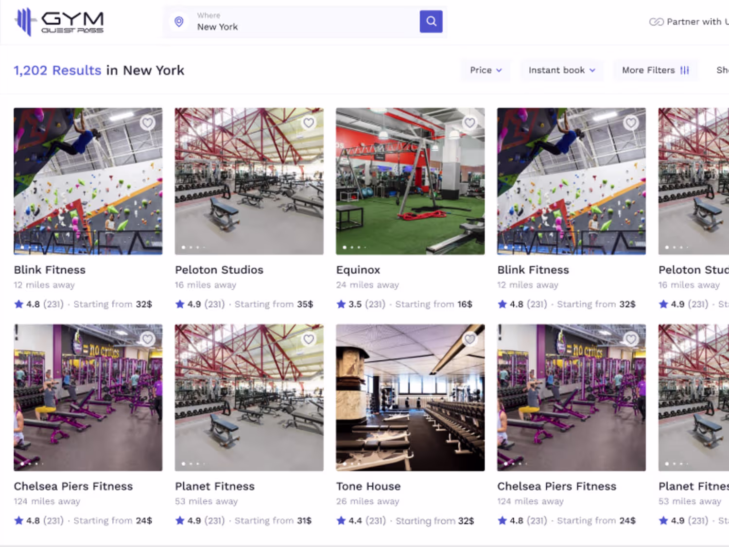Viewport: 729px width, 547px height.
Task: Toggle the heart on Peloton Studios photo
Action: click(309, 123)
